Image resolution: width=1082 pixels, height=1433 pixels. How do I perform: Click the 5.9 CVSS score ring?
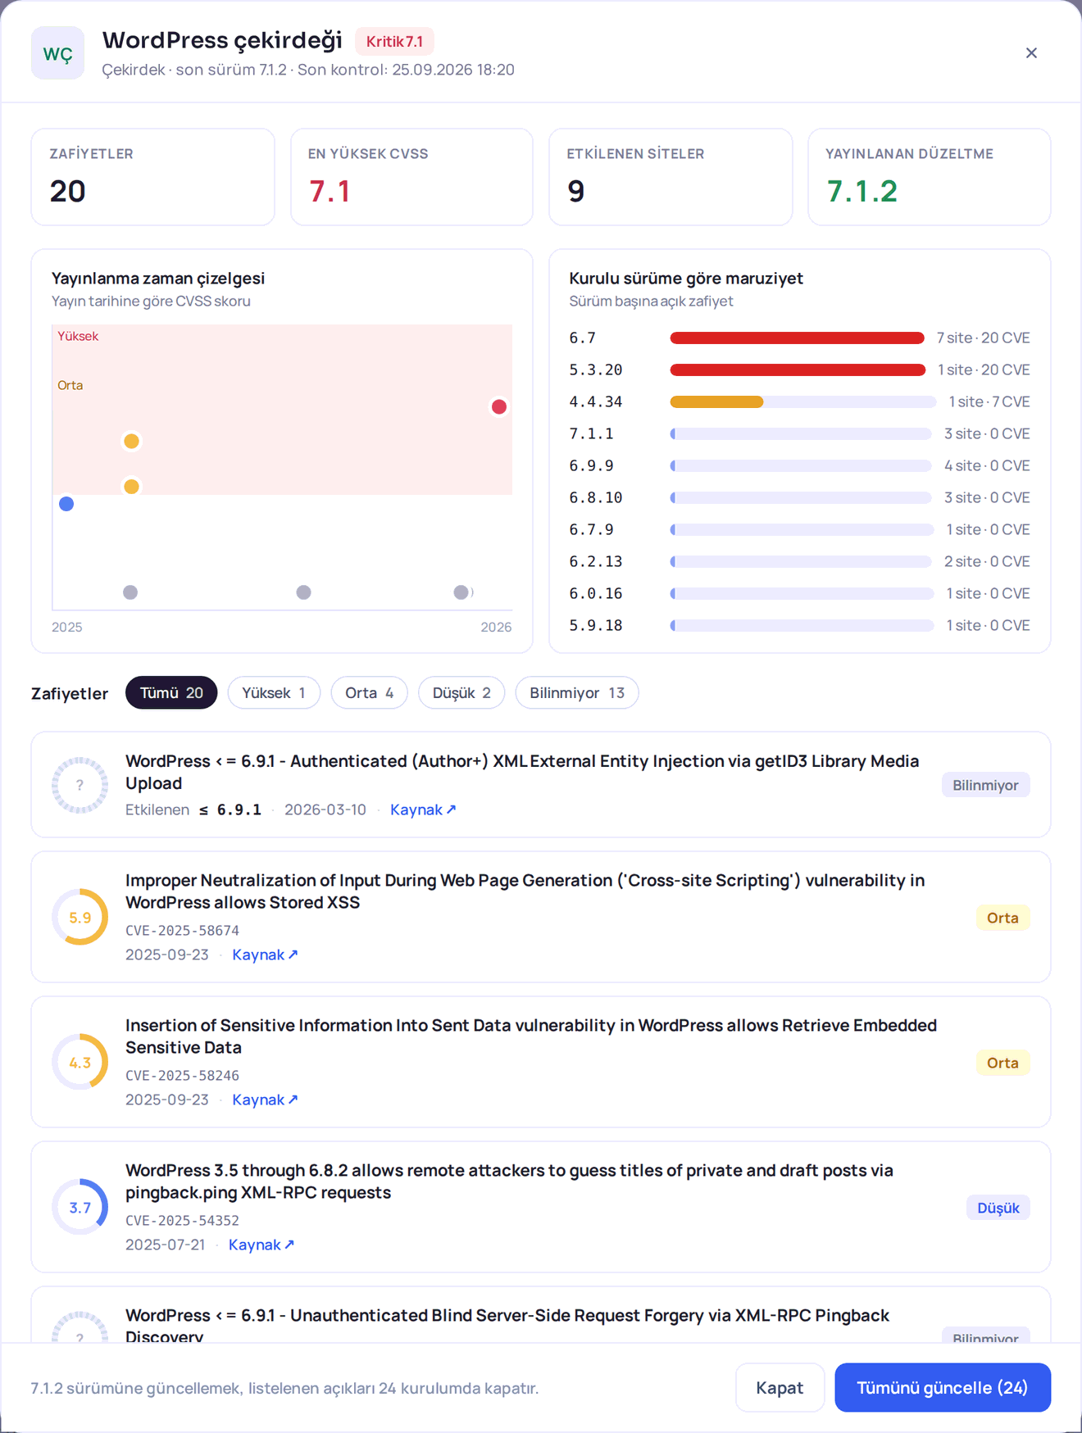pyautogui.click(x=80, y=918)
